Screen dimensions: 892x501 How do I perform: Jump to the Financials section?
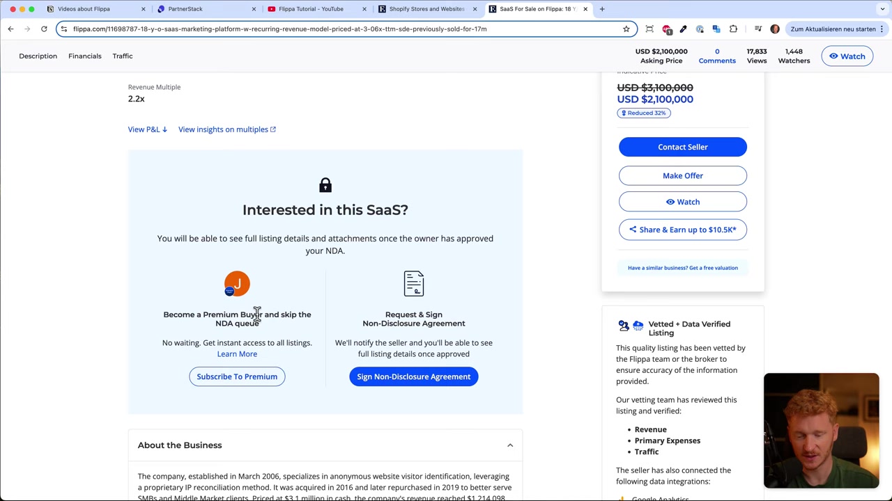[x=84, y=56]
